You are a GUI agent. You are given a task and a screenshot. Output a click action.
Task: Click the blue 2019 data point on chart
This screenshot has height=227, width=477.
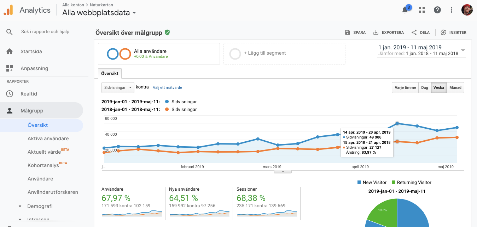[x=397, y=123]
